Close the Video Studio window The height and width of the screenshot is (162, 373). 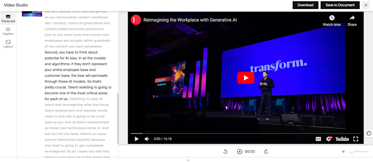pyautogui.click(x=366, y=5)
